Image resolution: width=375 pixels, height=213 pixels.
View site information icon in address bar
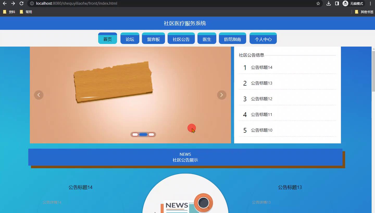32,3
